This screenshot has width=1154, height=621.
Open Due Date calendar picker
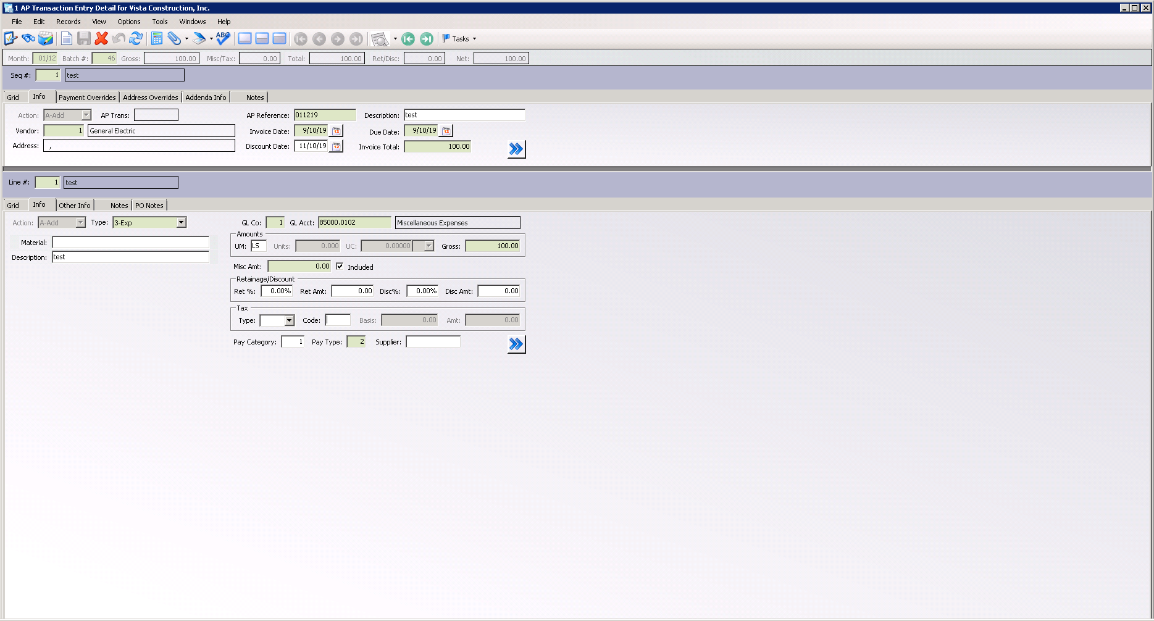[x=446, y=131]
